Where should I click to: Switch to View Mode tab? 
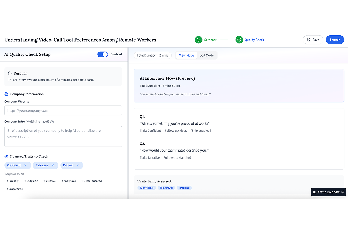(187, 55)
